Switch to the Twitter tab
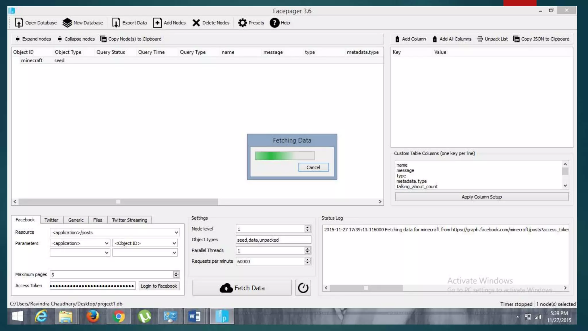Image resolution: width=588 pixels, height=331 pixels. (x=51, y=220)
